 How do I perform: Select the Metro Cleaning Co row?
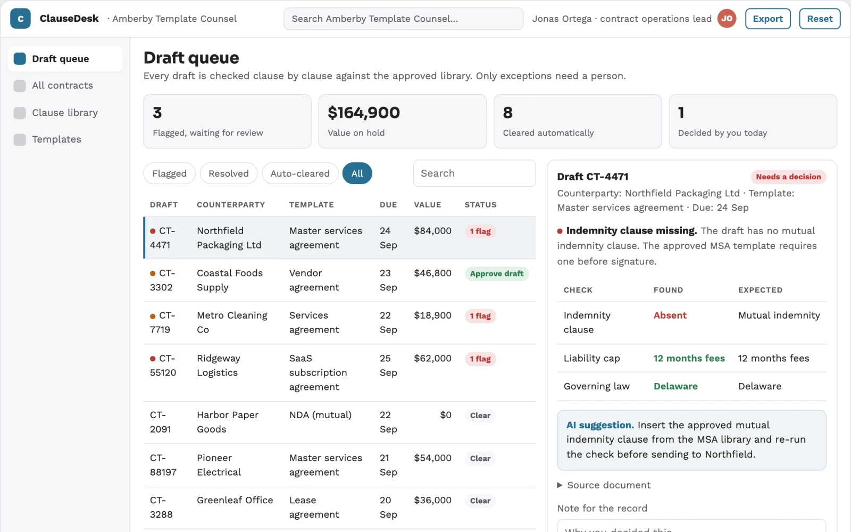339,323
